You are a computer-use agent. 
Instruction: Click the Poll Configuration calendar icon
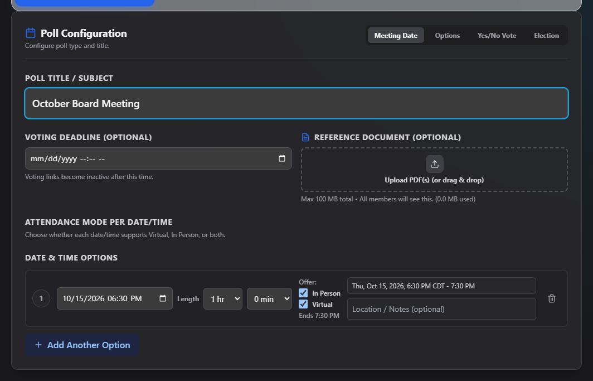(x=31, y=33)
